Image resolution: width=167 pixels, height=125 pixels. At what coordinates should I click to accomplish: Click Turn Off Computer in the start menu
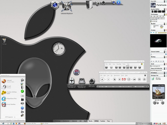18,120
